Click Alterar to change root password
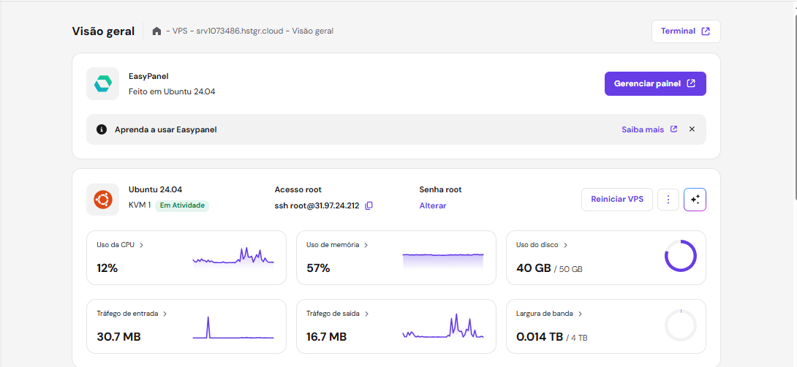The width and height of the screenshot is (797, 367). click(433, 205)
